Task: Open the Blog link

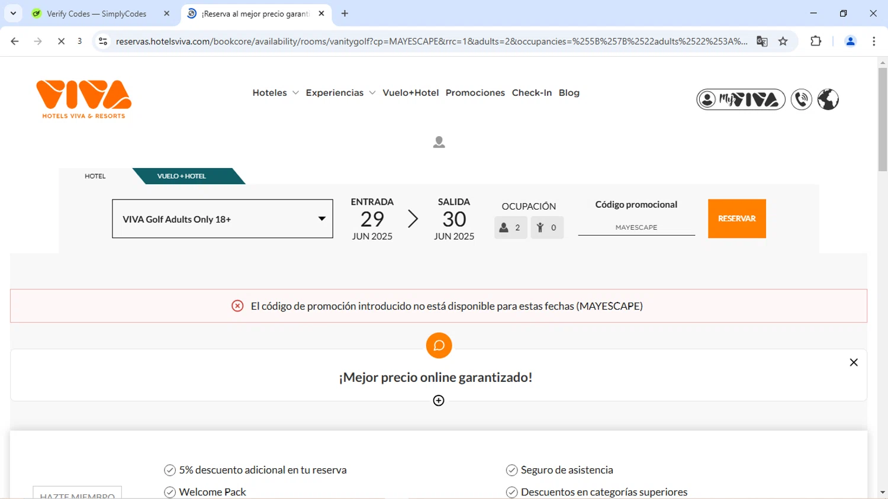Action: (x=569, y=93)
